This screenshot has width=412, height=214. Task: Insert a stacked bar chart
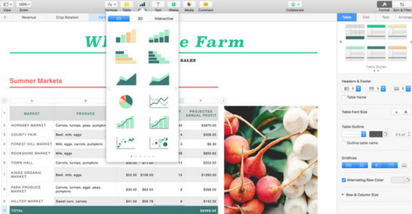pyautogui.click(x=159, y=57)
